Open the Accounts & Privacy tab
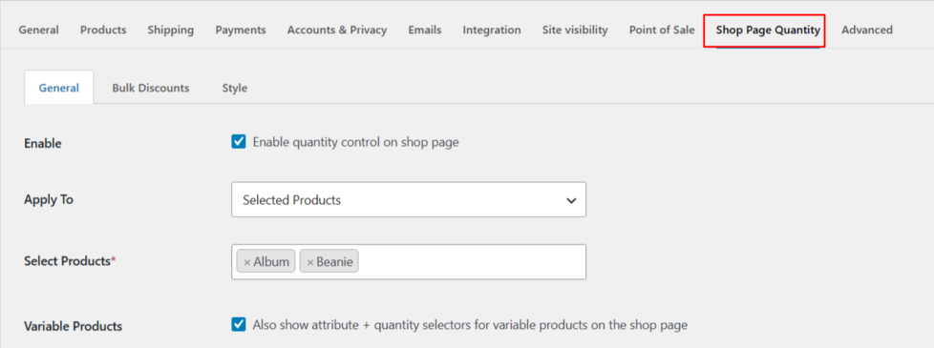 [x=336, y=30]
